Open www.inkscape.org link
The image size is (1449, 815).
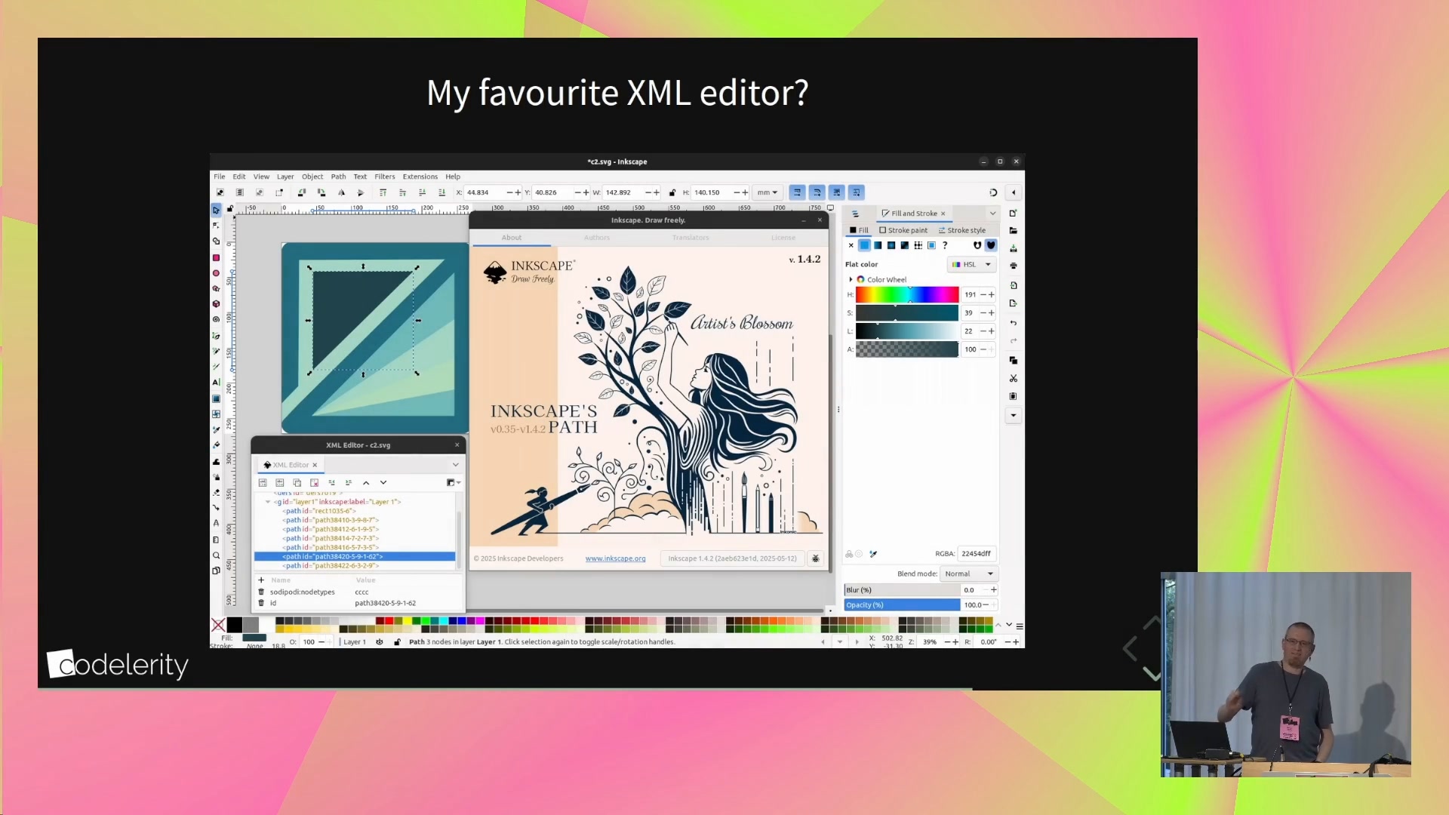pyautogui.click(x=615, y=559)
